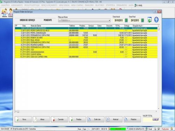Open the Clientes toolbar icon
This screenshot has width=175, height=131.
[5, 13]
